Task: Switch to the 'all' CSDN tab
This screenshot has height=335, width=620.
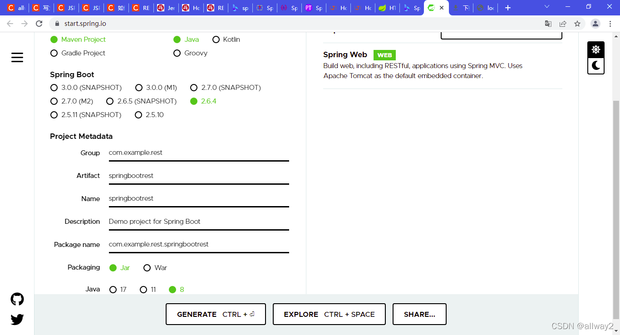Action: pyautogui.click(x=16, y=8)
